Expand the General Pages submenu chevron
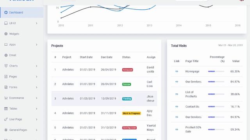The width and height of the screenshot is (250, 140). (x=36, y=130)
